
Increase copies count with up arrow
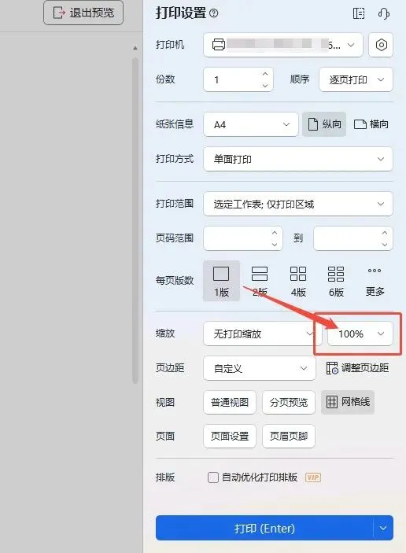(265, 74)
